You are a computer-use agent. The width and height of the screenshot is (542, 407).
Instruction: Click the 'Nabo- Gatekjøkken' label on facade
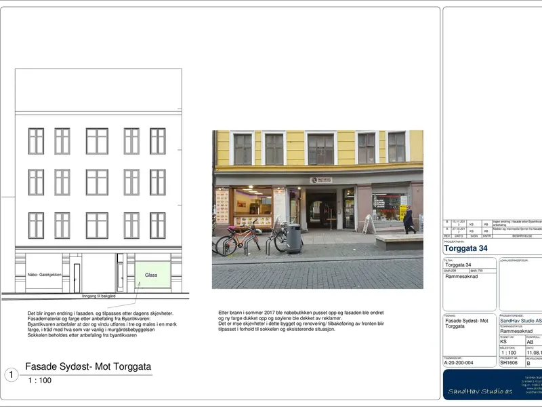[x=44, y=275]
